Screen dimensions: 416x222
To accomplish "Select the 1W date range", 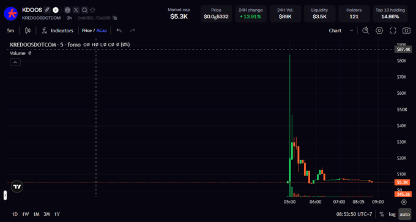I will (x=26, y=214).
